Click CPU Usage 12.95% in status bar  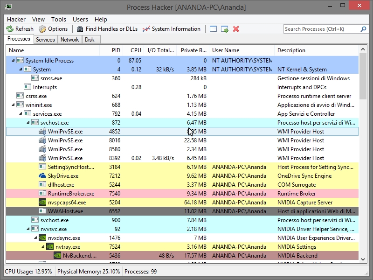[x=28, y=272]
